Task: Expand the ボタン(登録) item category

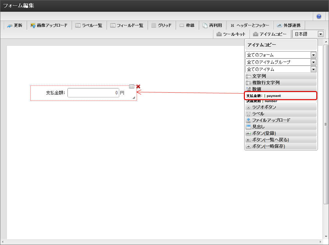Action: point(281,133)
